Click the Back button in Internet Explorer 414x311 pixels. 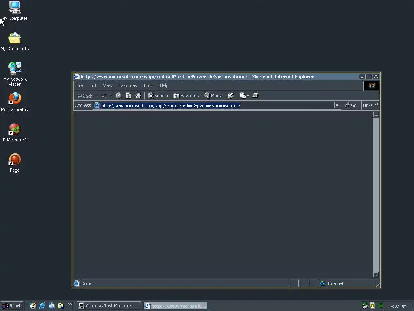(84, 96)
